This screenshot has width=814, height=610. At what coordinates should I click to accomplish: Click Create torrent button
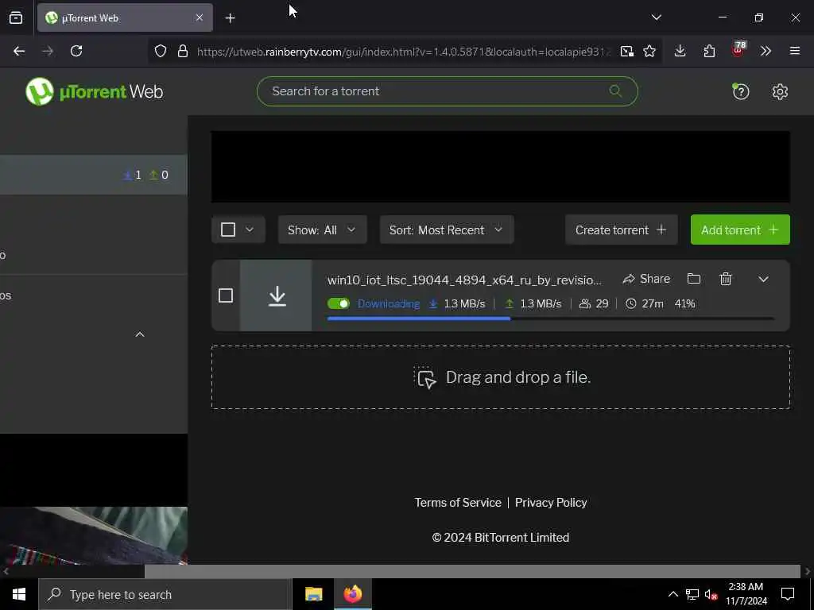(622, 230)
